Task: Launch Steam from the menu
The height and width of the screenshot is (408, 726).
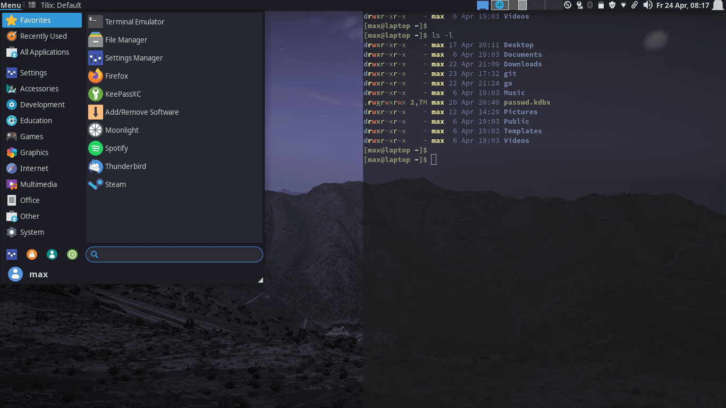Action: [x=175, y=184]
